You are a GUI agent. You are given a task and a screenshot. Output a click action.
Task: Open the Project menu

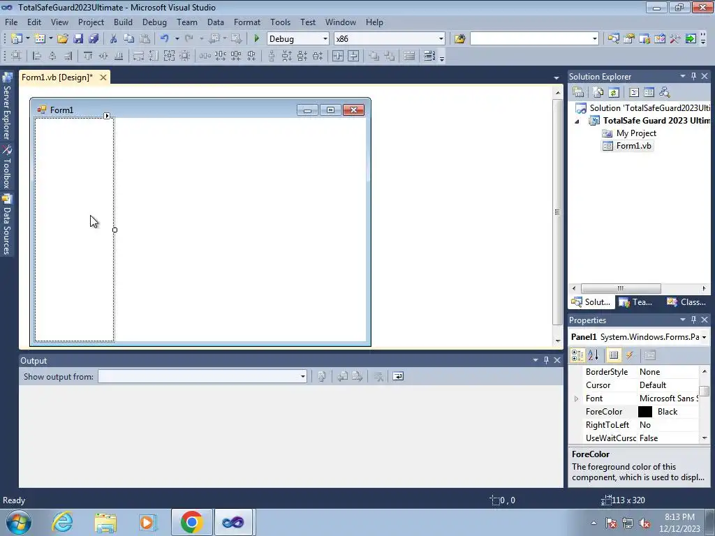pyautogui.click(x=91, y=22)
